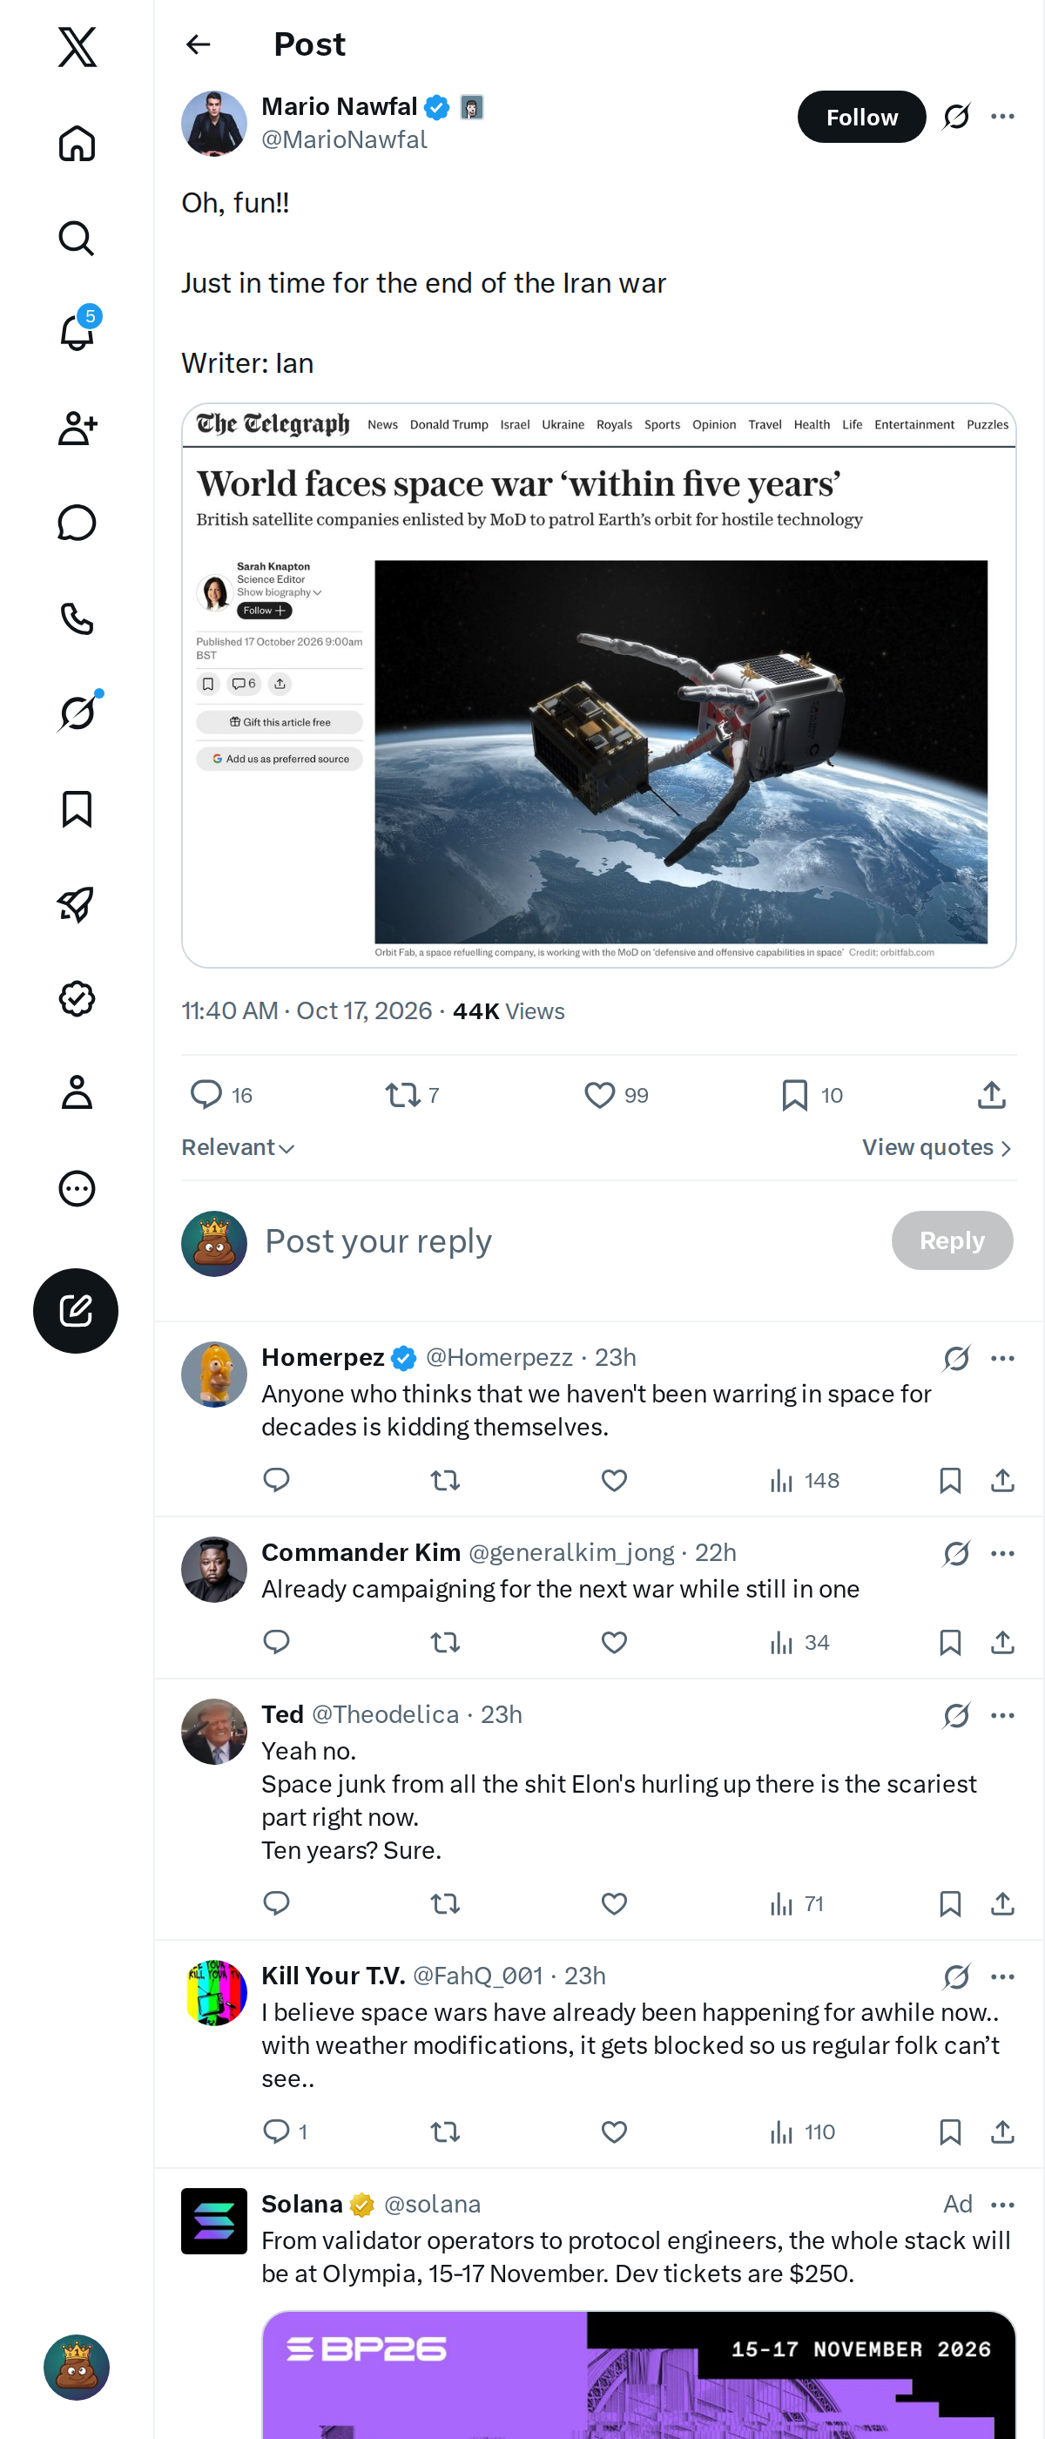Like Mario Nawfal's post with 99 likes
The image size is (1045, 2439).
617,1095
